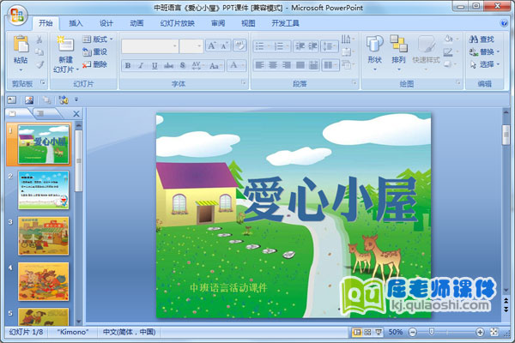Open the font name combo box
The image size is (515, 343).
149,46
